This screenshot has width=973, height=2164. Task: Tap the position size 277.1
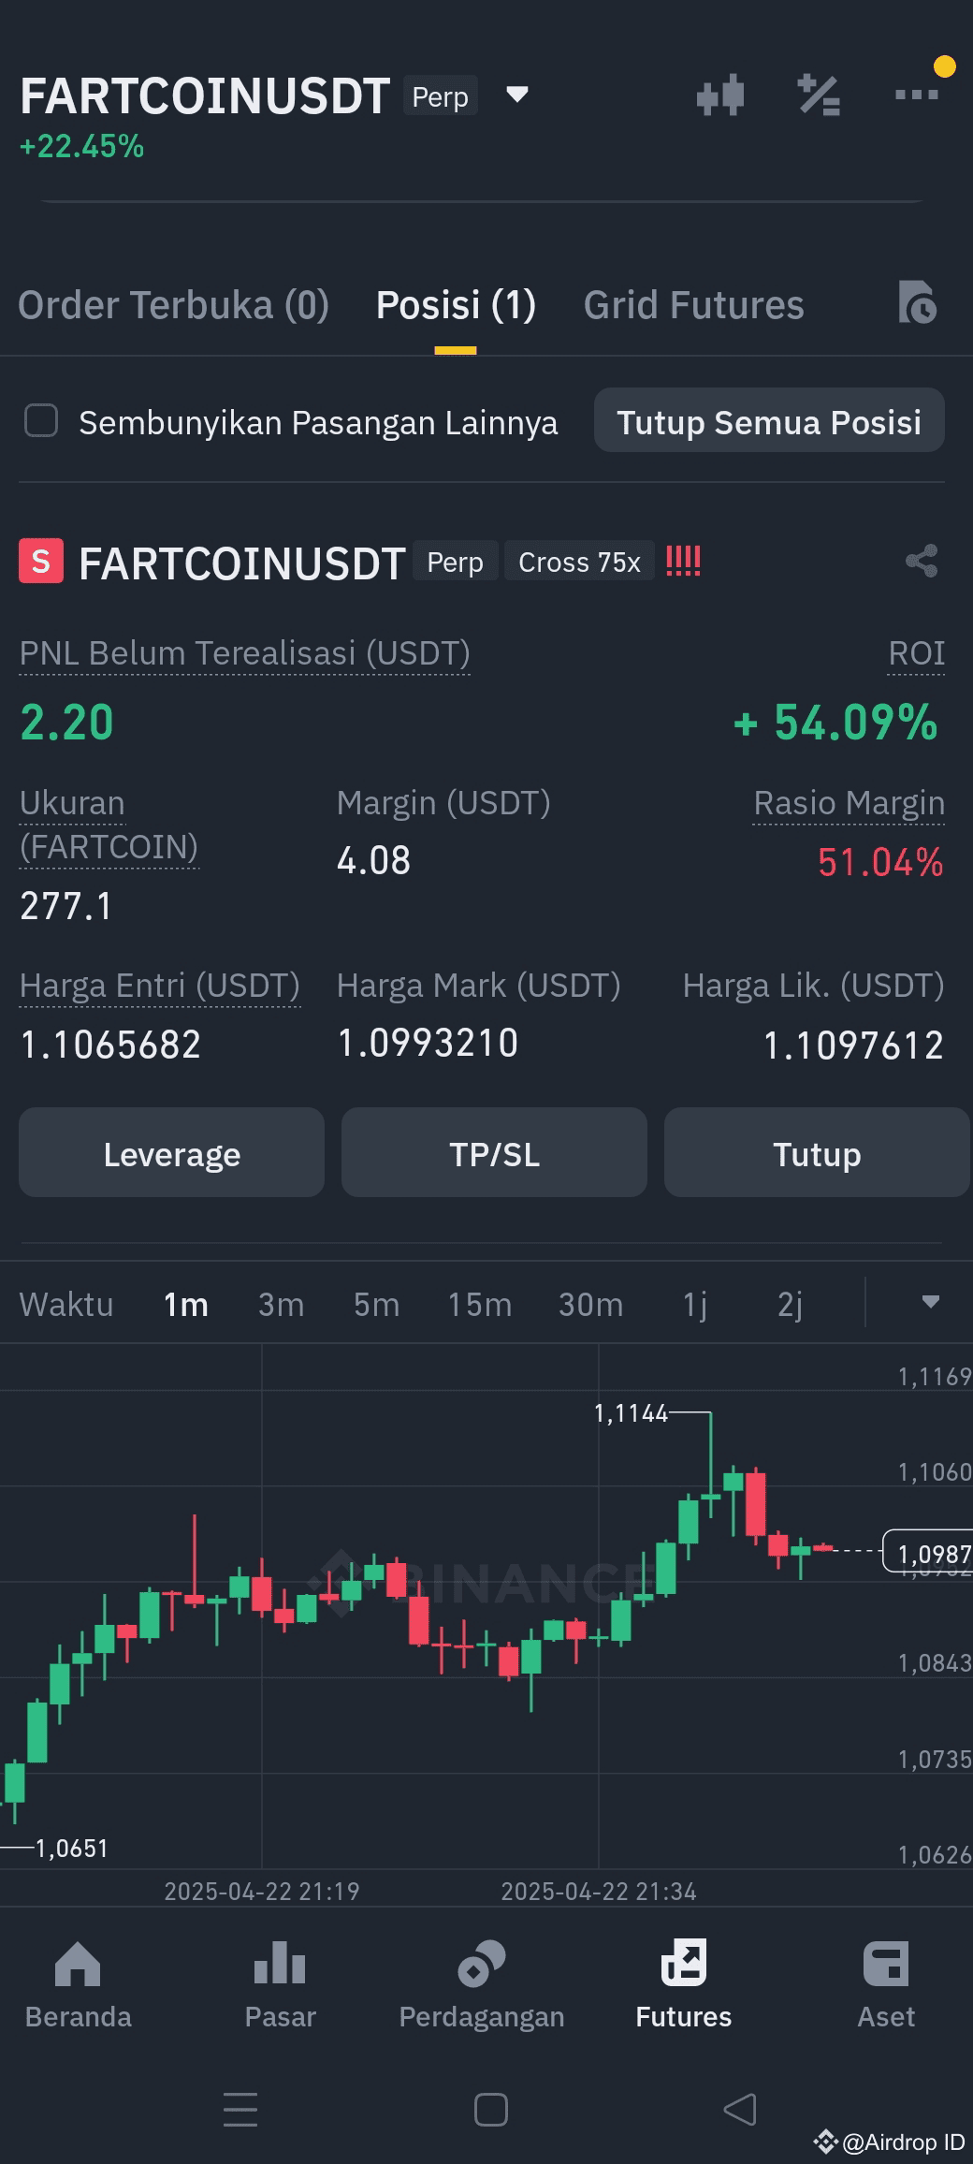point(66,905)
